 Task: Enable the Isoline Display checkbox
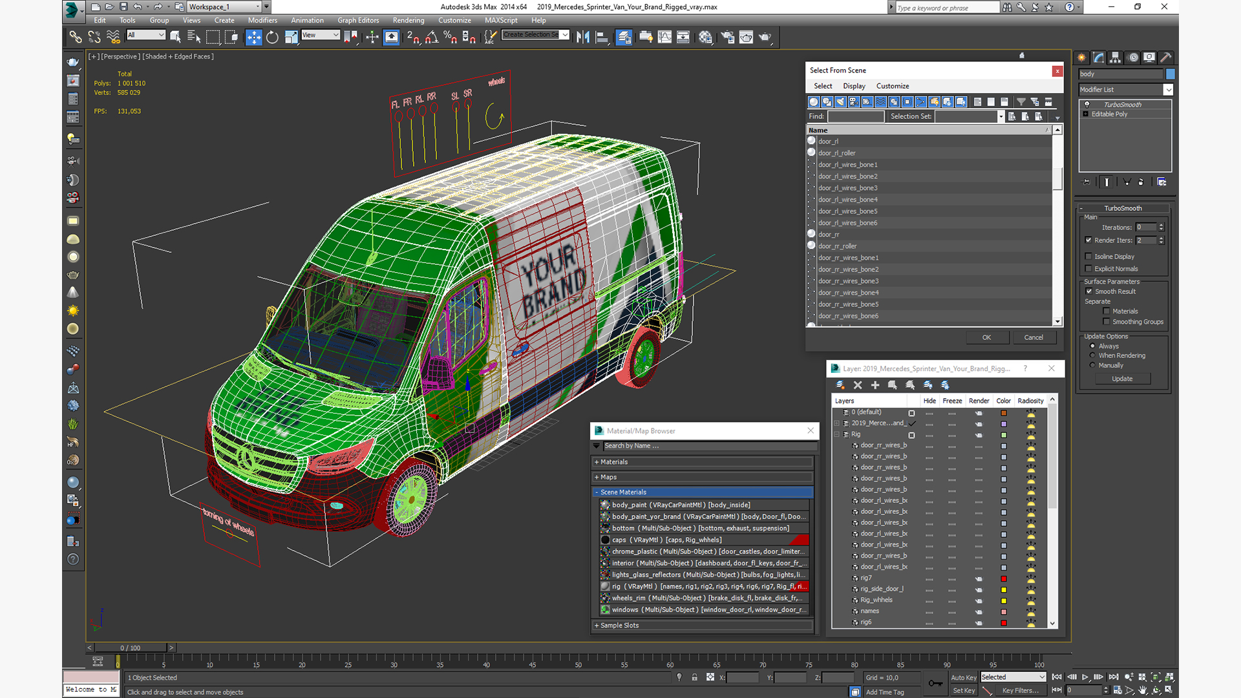tap(1088, 257)
